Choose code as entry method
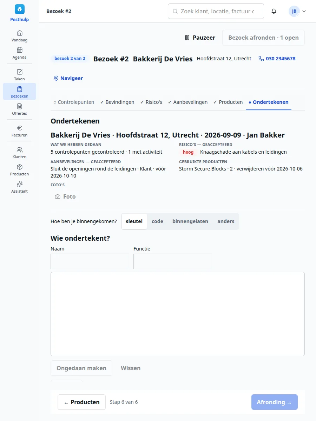Screen dimensions: 316x421 pos(157,221)
